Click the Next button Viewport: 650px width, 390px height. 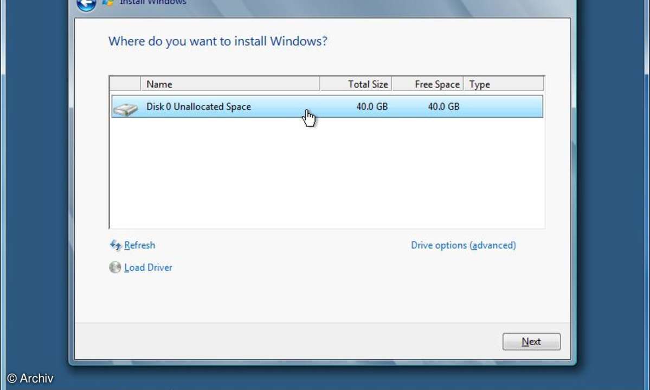[531, 342]
